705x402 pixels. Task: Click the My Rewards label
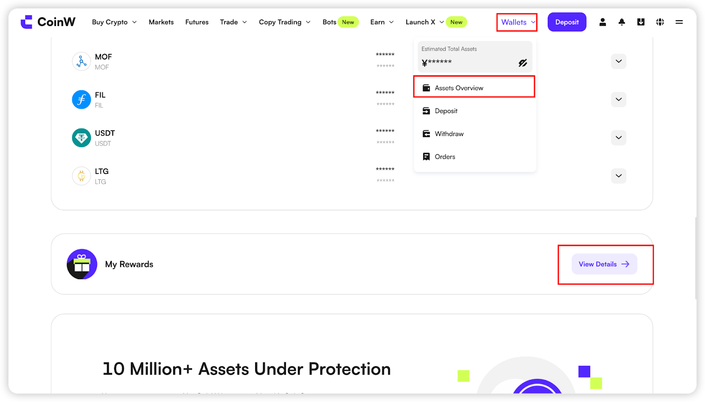pyautogui.click(x=129, y=264)
